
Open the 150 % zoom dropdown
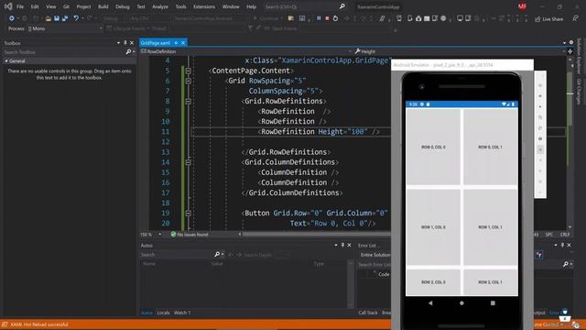tap(160, 235)
